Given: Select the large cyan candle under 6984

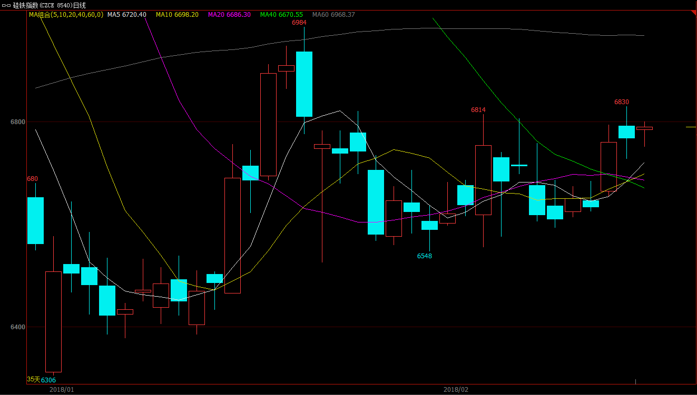Looking at the screenshot, I should 304,84.
